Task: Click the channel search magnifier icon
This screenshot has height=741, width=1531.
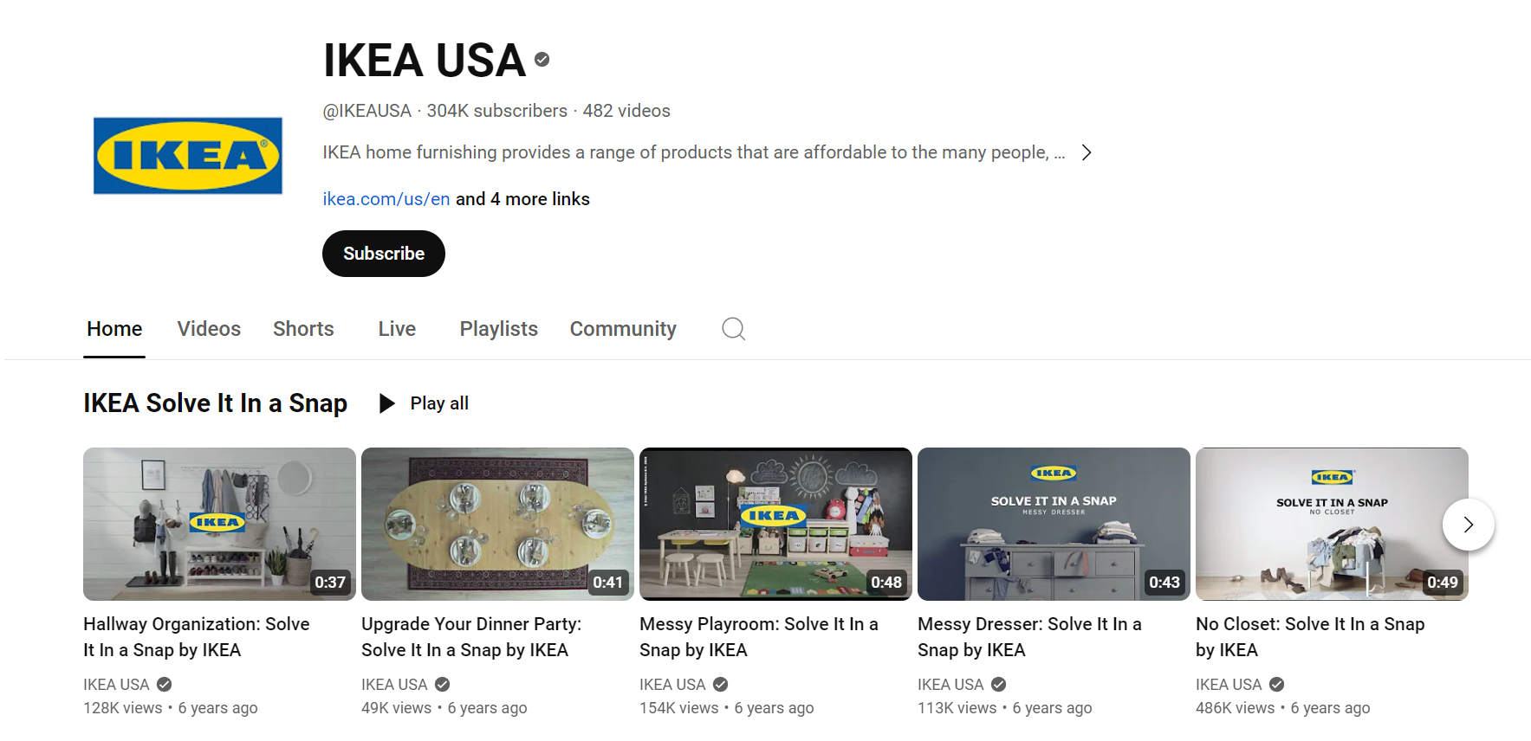Action: point(734,329)
